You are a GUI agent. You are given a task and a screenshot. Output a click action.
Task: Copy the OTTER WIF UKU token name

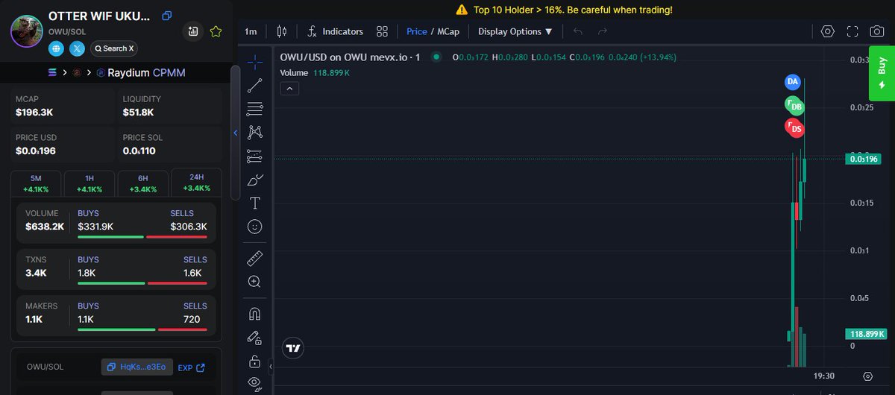pos(167,16)
